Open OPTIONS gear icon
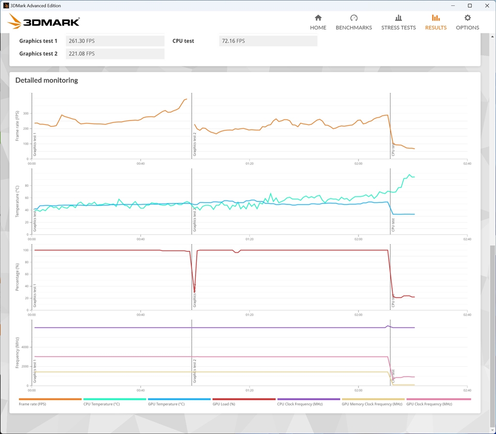 (467, 18)
